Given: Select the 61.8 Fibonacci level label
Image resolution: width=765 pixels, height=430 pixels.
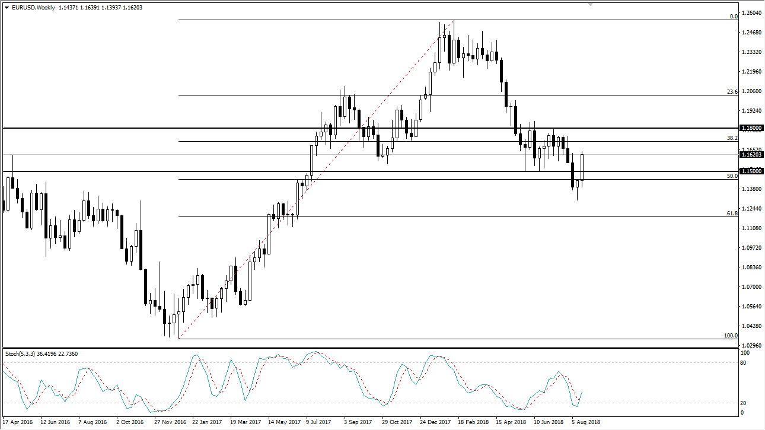Looking at the screenshot, I should click(x=732, y=213).
